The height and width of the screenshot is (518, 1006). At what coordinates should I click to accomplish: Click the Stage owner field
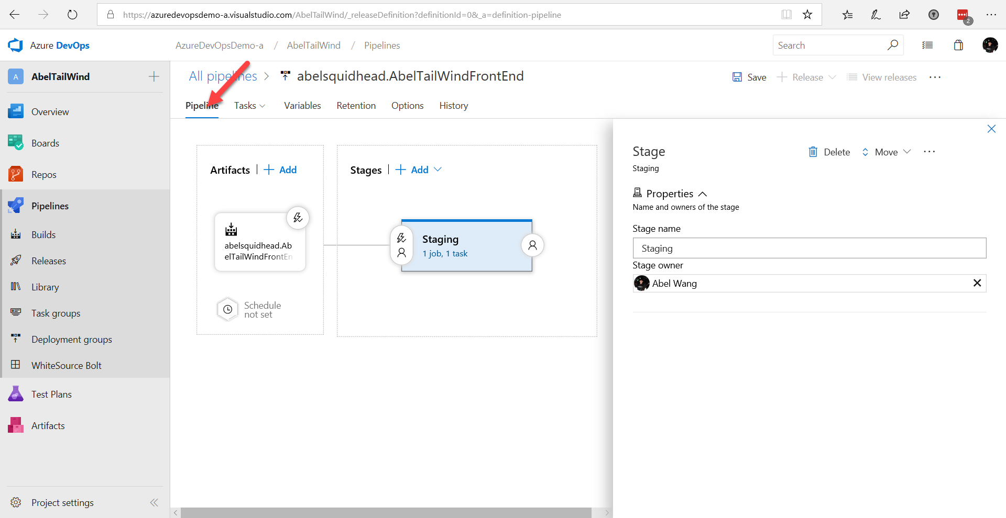[810, 283]
